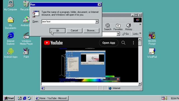This screenshot has height=101, width=179.
Task: Click the YouTube logo on the page
Action: [x=53, y=43]
